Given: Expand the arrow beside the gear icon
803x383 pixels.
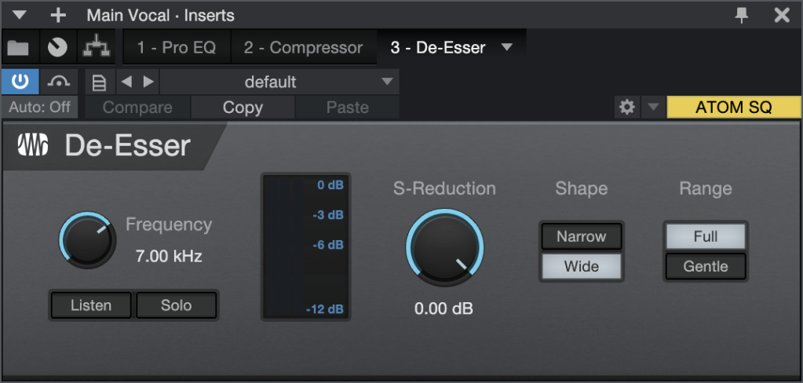Looking at the screenshot, I should (652, 108).
